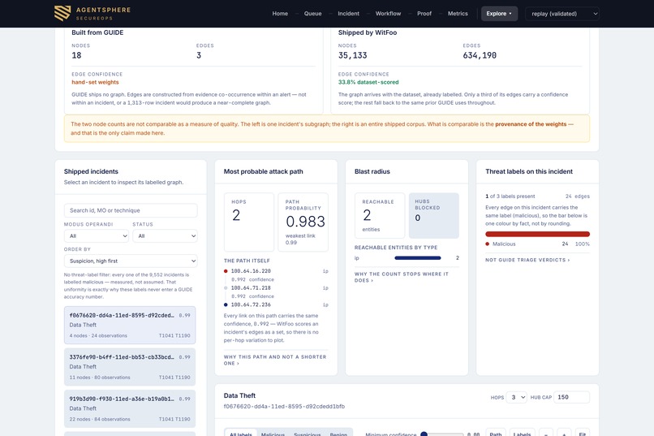This screenshot has height=436, width=654.
Task: Click the incident search field
Action: (131, 210)
